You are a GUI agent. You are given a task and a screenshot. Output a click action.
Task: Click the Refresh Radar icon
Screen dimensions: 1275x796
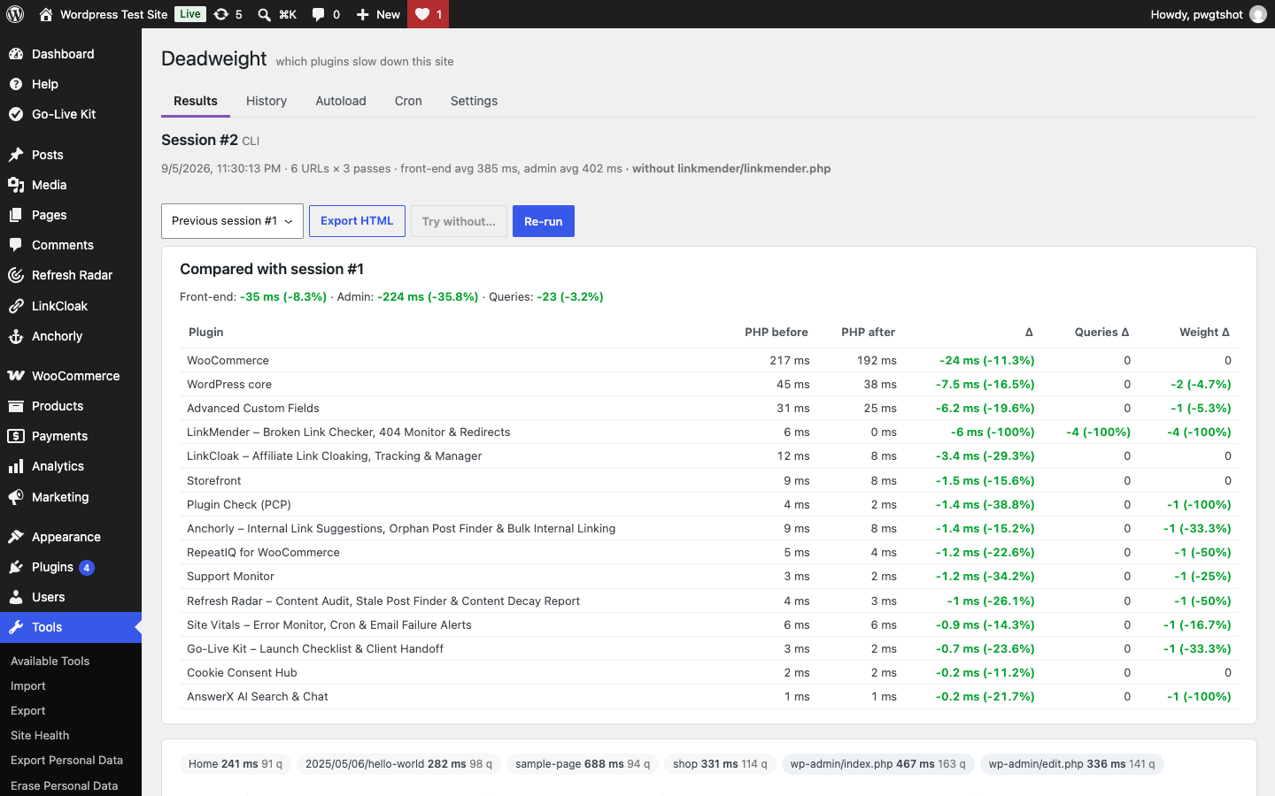16,275
